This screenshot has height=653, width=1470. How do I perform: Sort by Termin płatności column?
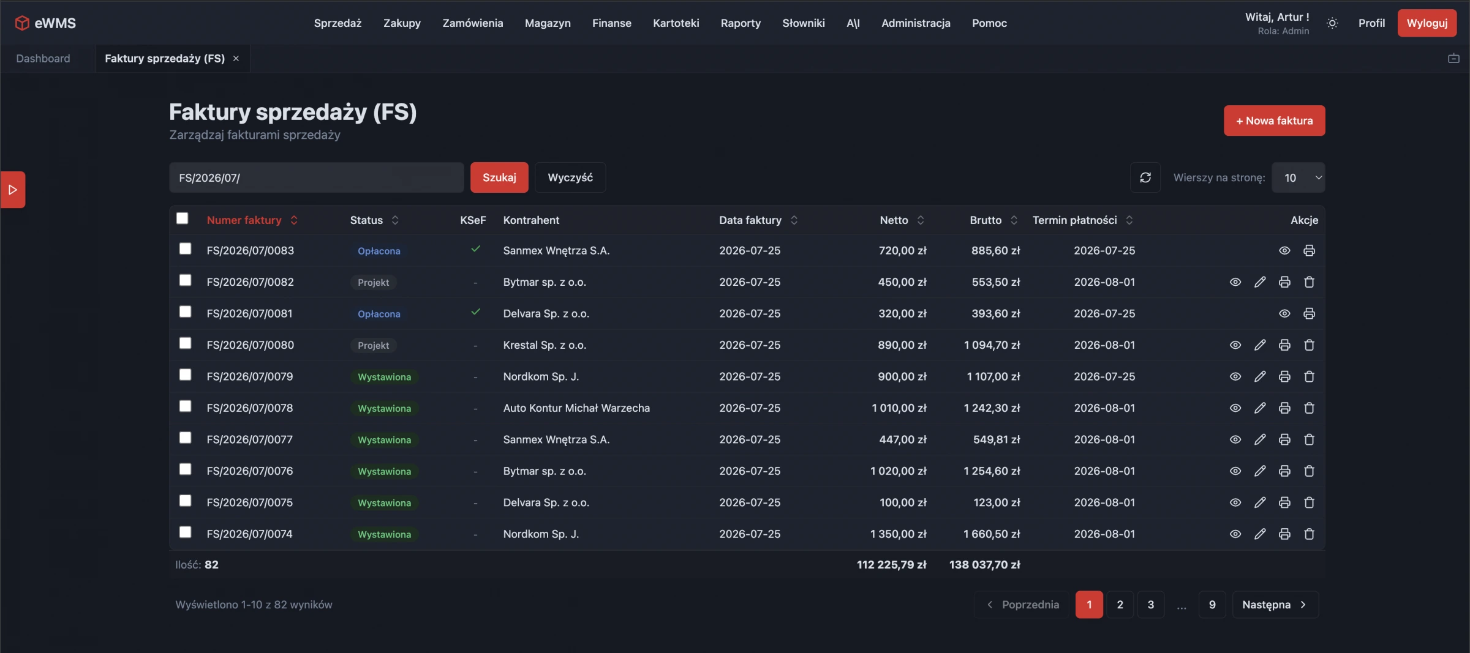tap(1082, 220)
